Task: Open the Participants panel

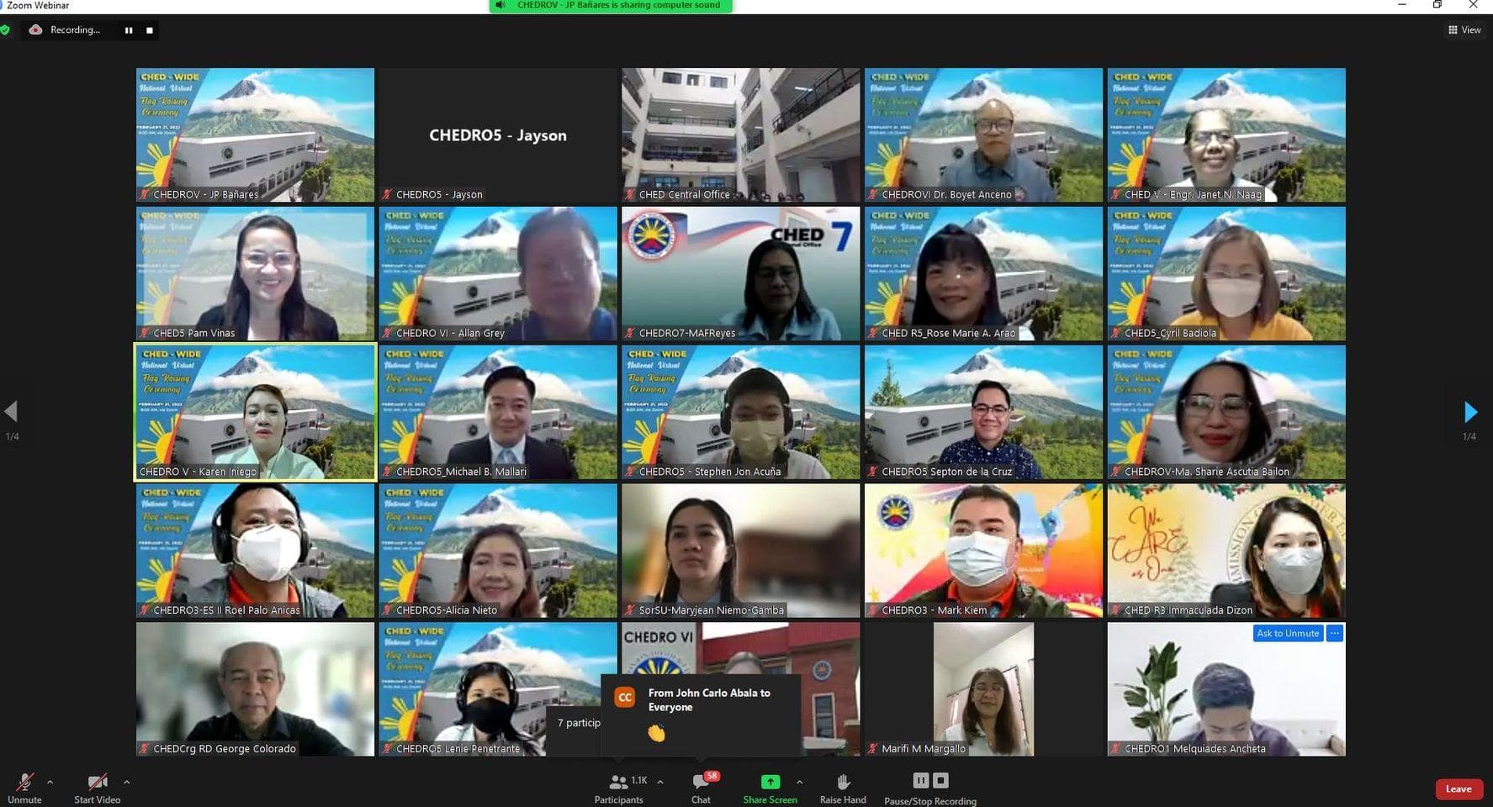Action: [619, 783]
